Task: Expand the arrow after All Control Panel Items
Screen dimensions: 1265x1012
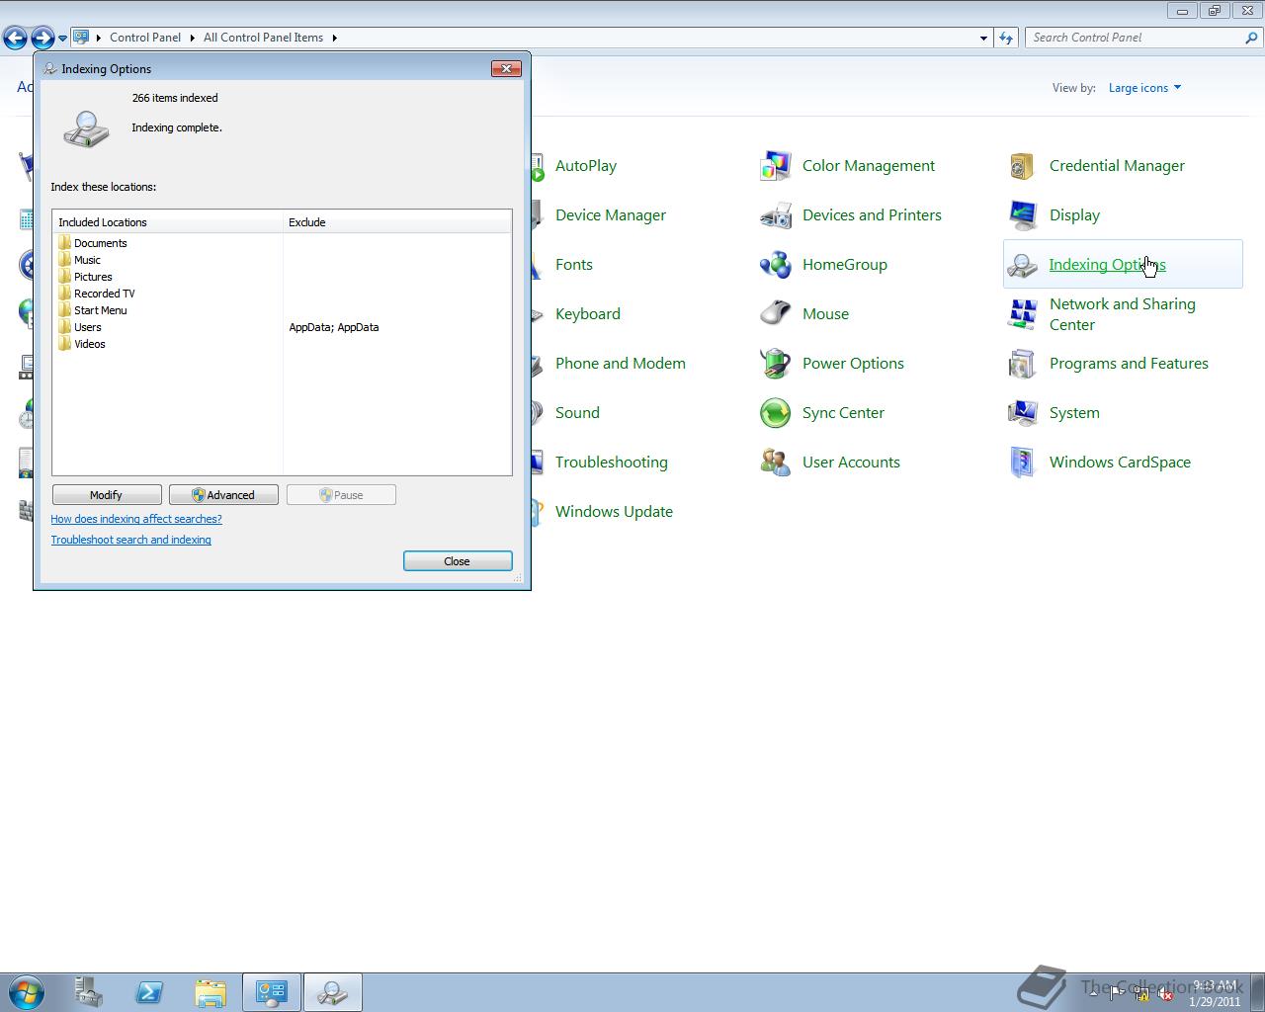Action: click(x=334, y=38)
